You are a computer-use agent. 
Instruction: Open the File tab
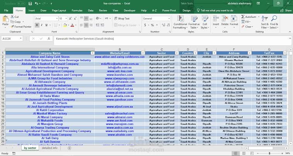click(6, 10)
